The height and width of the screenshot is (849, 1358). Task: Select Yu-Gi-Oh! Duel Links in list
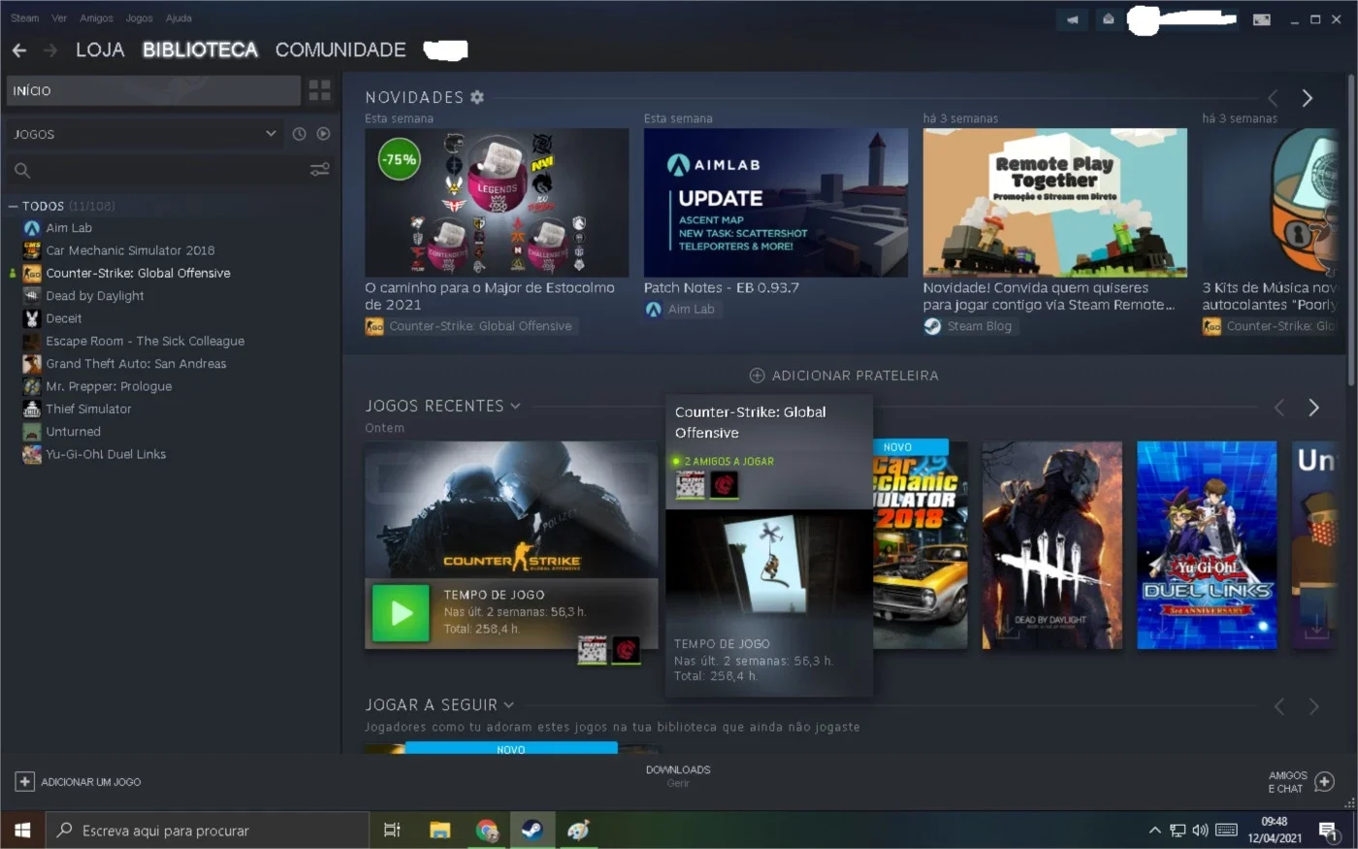pos(106,454)
